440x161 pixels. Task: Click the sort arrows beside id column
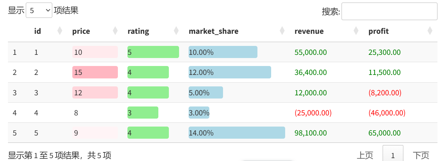coord(60,31)
